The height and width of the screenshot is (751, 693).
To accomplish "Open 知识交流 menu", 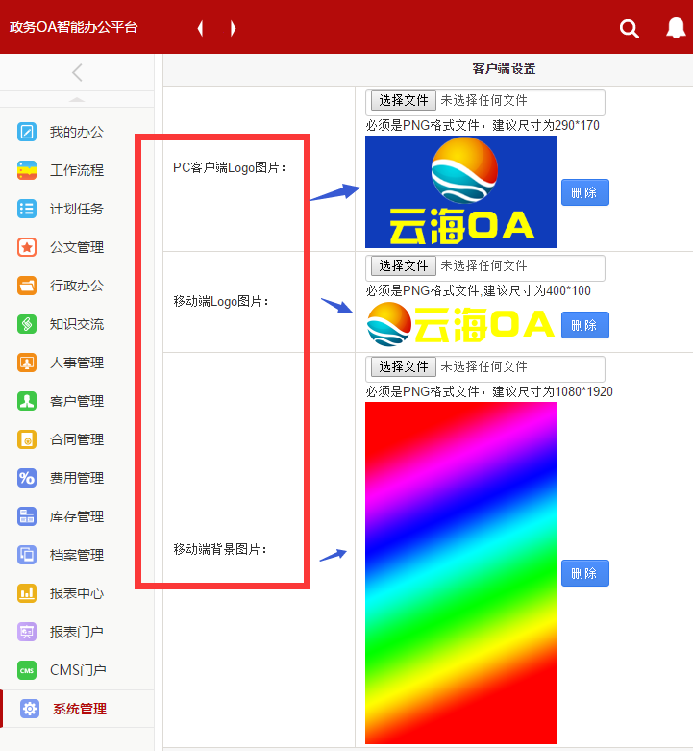I will tap(77, 324).
